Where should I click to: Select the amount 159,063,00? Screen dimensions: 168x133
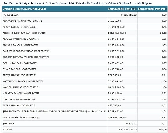click(114, 105)
